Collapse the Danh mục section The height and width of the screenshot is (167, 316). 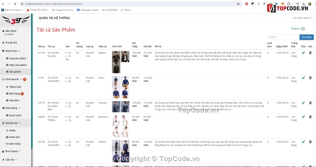click(x=11, y=51)
